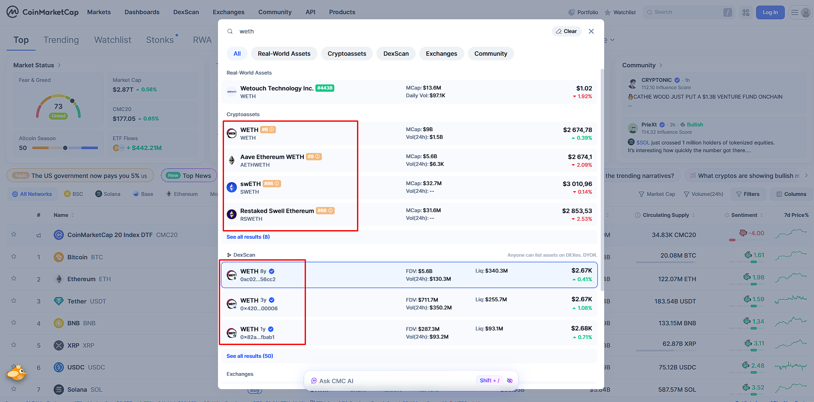Open Watchlist from top bar
The width and height of the screenshot is (814, 402).
tap(620, 12)
